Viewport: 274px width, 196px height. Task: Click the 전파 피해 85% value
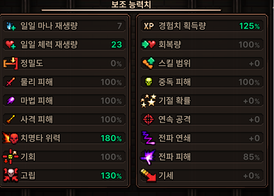point(251,157)
